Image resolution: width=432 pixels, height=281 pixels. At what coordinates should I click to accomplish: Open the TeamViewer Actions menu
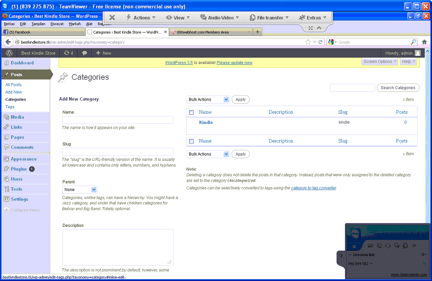[x=141, y=18]
